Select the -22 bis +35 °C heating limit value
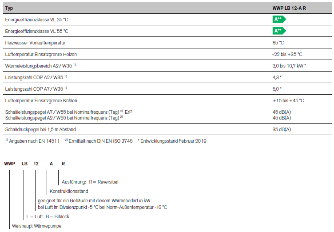 (x=287, y=54)
